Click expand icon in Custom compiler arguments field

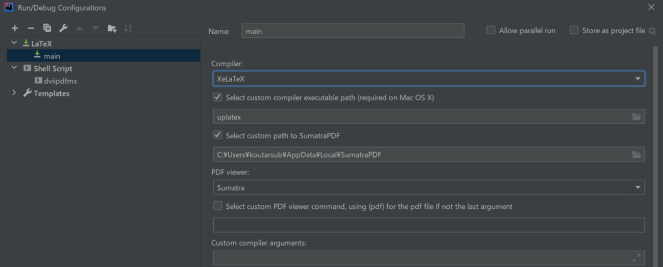[x=636, y=258]
